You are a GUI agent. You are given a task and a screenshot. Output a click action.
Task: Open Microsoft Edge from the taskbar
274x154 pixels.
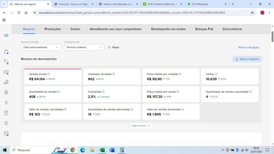(x=82, y=150)
